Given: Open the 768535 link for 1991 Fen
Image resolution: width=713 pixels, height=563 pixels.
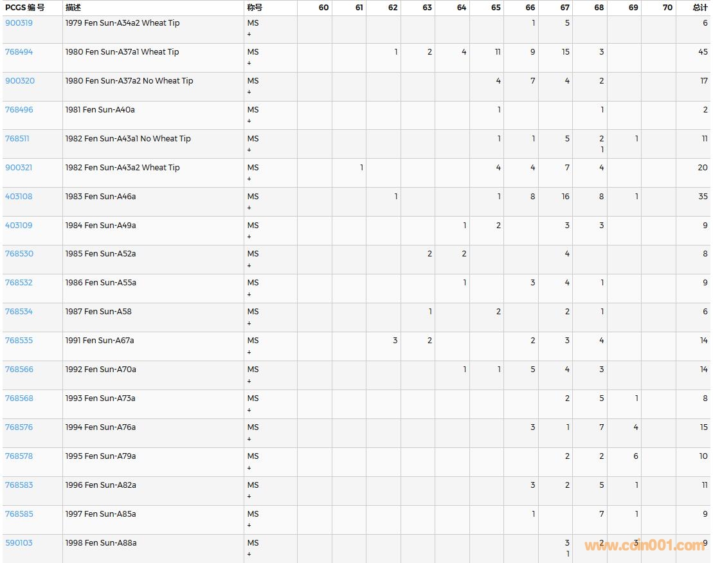Looking at the screenshot, I should [x=19, y=341].
